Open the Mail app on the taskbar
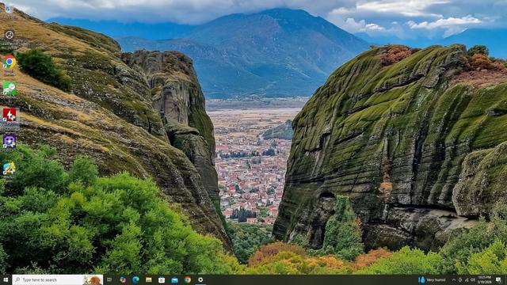 click(x=174, y=279)
